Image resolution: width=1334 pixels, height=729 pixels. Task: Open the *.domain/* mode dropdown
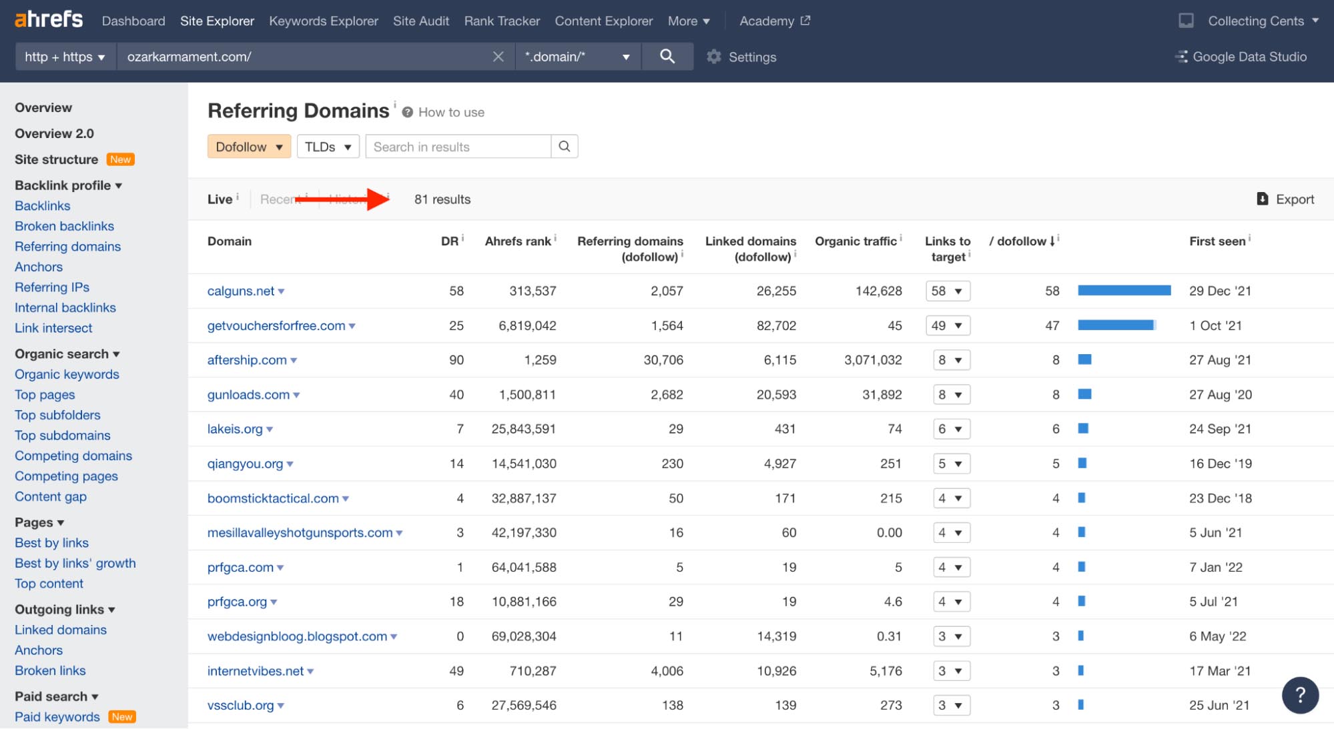coord(578,57)
